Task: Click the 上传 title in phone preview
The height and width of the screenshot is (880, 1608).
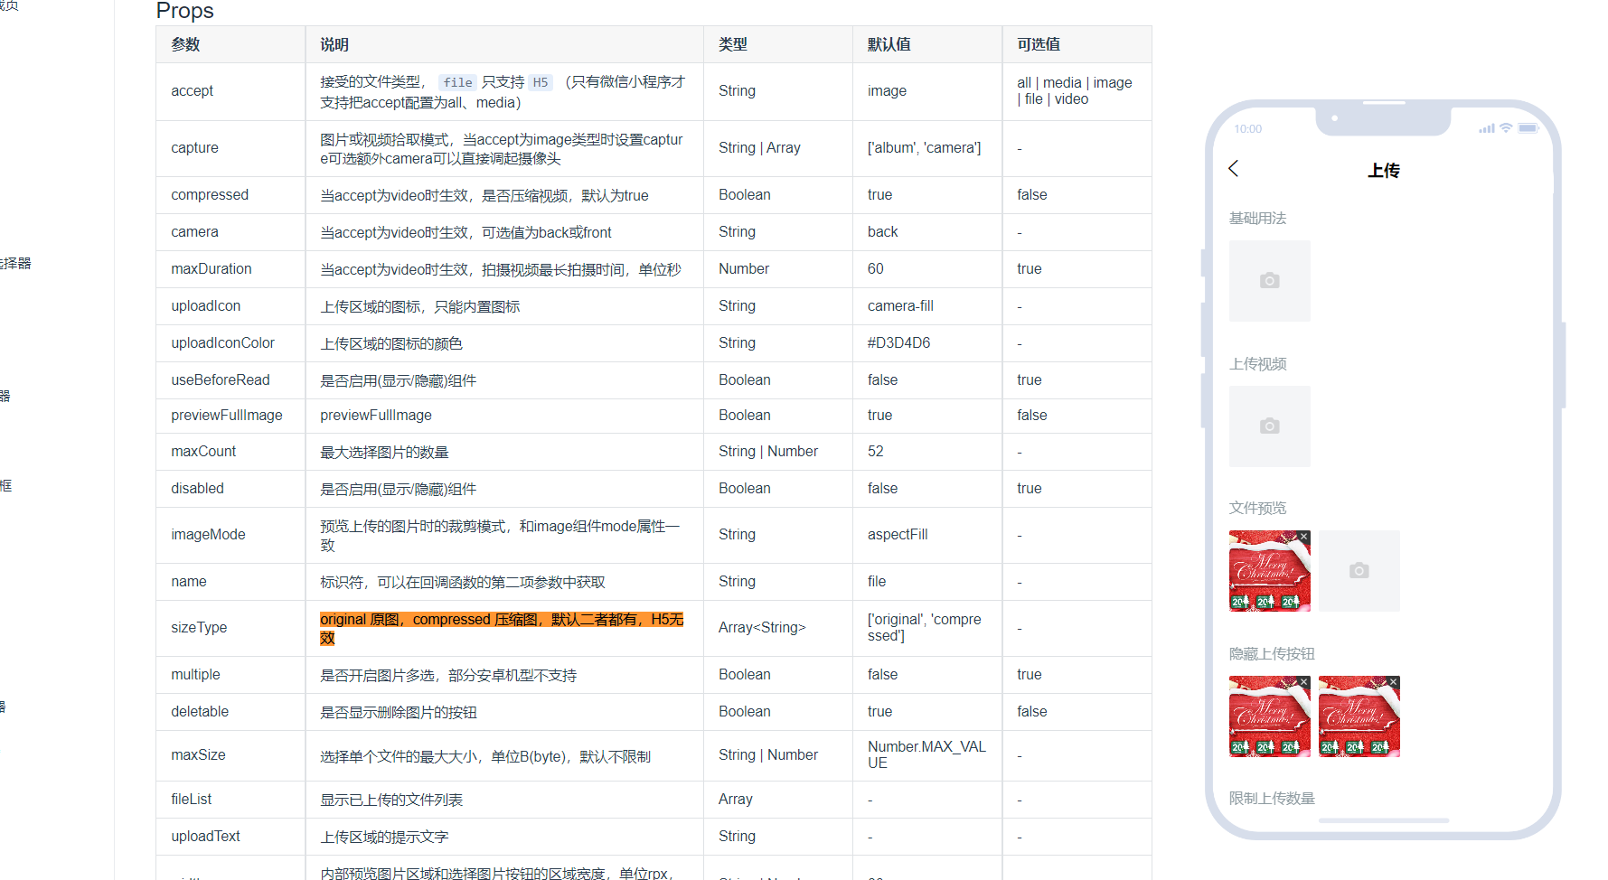Action: [x=1383, y=171]
